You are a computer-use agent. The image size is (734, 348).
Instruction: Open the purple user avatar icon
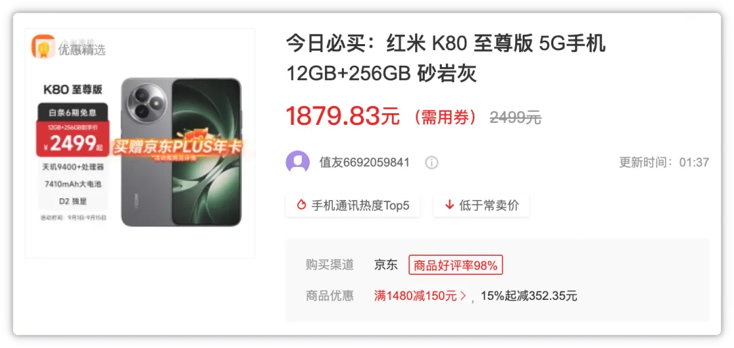(297, 162)
